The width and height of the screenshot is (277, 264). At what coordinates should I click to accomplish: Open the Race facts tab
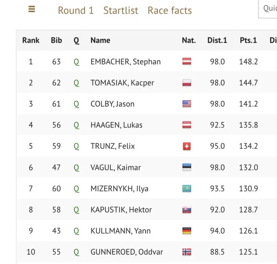click(x=169, y=11)
